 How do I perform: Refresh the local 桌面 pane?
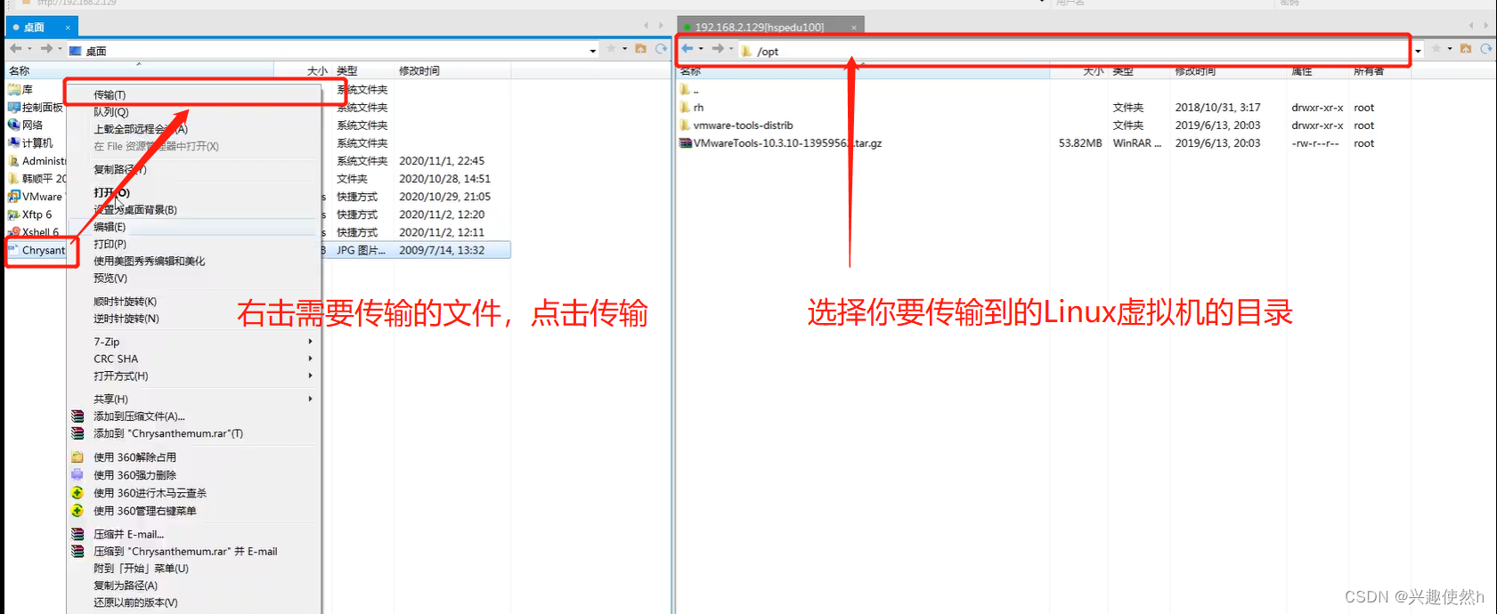[x=661, y=49]
